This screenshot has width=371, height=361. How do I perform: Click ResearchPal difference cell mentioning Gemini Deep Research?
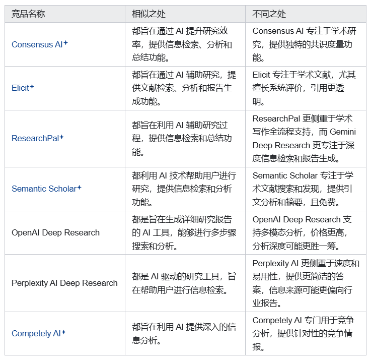(306, 139)
